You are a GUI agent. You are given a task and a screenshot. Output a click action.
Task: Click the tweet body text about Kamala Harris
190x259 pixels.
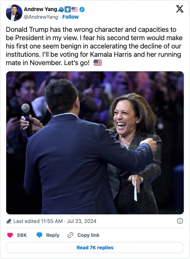pos(94,46)
